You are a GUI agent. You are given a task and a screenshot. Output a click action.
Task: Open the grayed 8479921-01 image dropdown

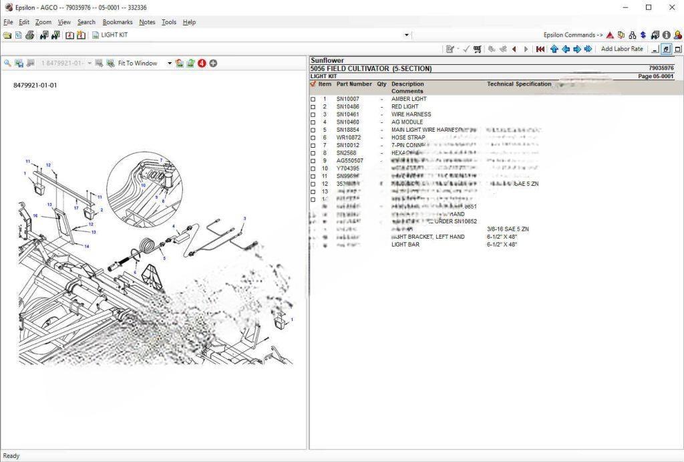tap(90, 64)
